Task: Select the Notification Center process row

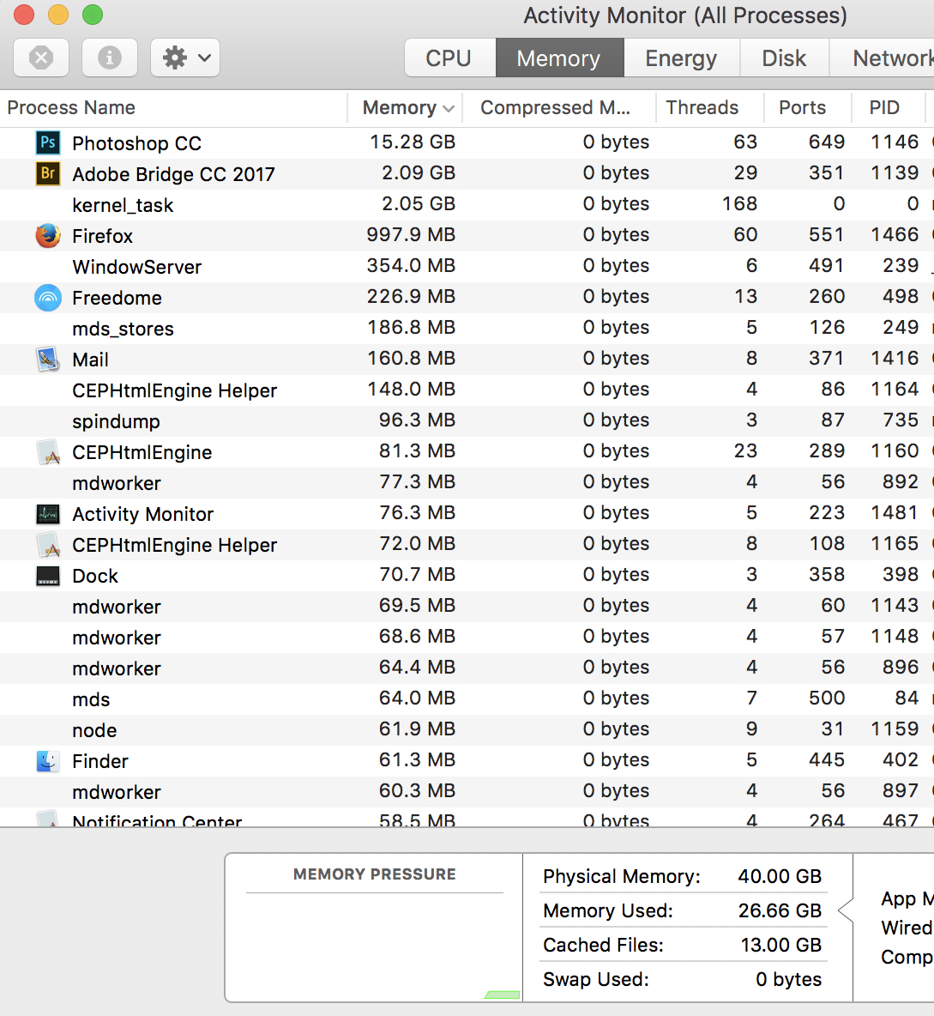Action: tap(467, 818)
